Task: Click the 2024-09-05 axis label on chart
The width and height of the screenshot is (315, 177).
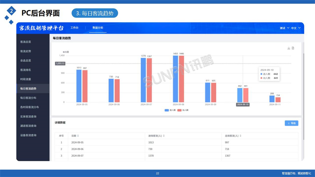Action: coord(82,104)
